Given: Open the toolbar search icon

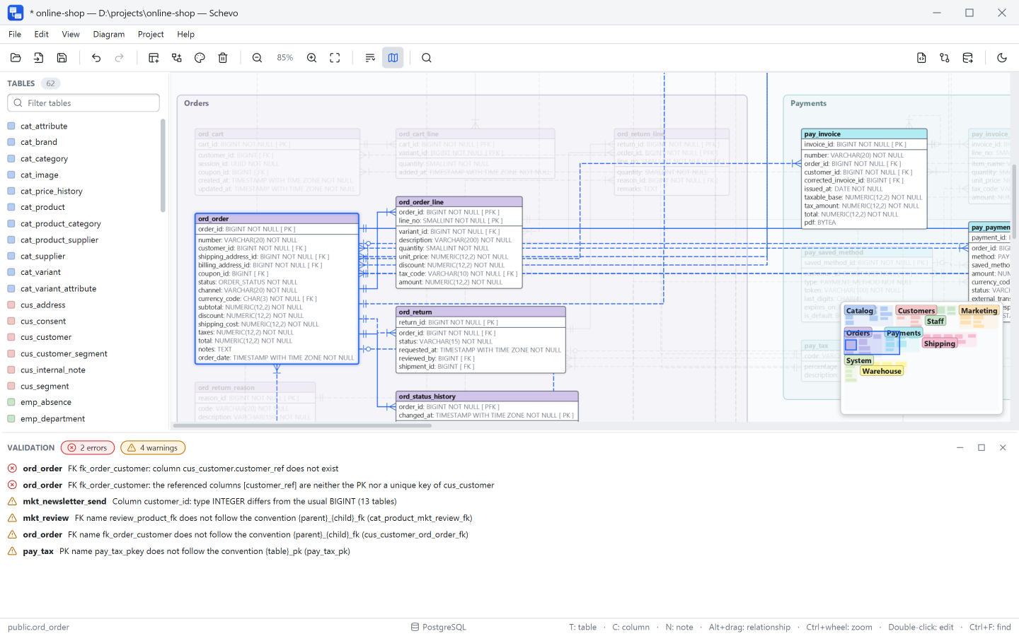Looking at the screenshot, I should coord(427,58).
